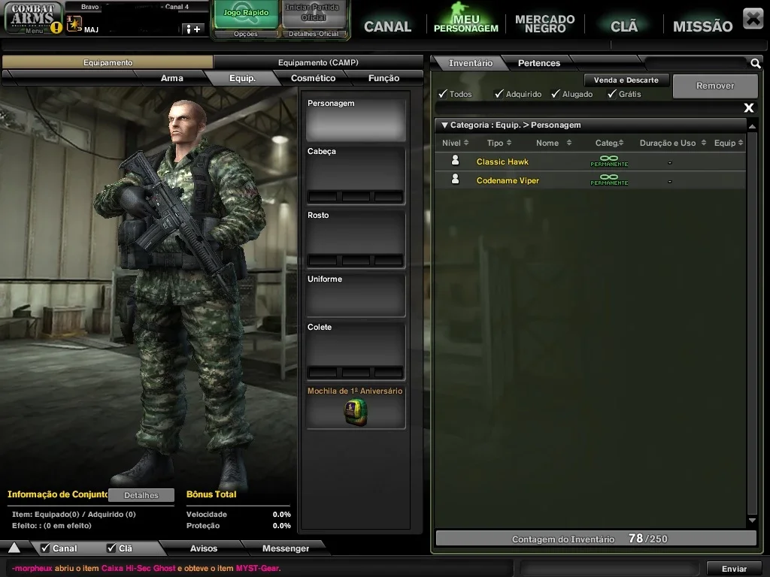Screen dimensions: 770x577
Task: Open the Avisos chat tab
Action: [x=203, y=548]
